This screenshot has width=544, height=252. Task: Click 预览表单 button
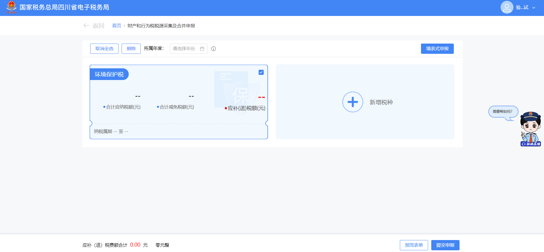pyautogui.click(x=414, y=245)
